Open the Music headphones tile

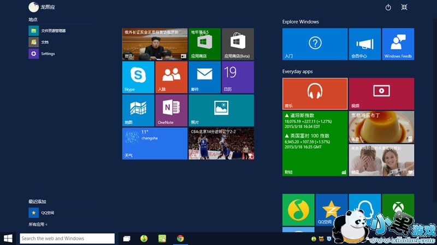pos(315,94)
